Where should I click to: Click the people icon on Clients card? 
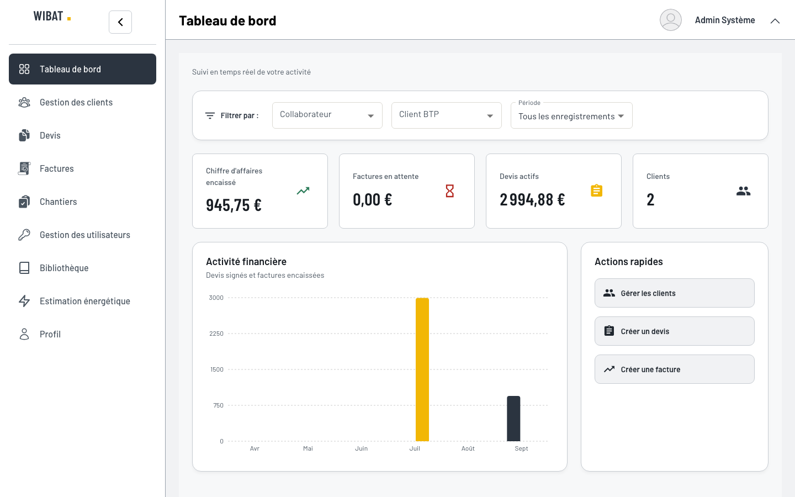click(x=744, y=191)
